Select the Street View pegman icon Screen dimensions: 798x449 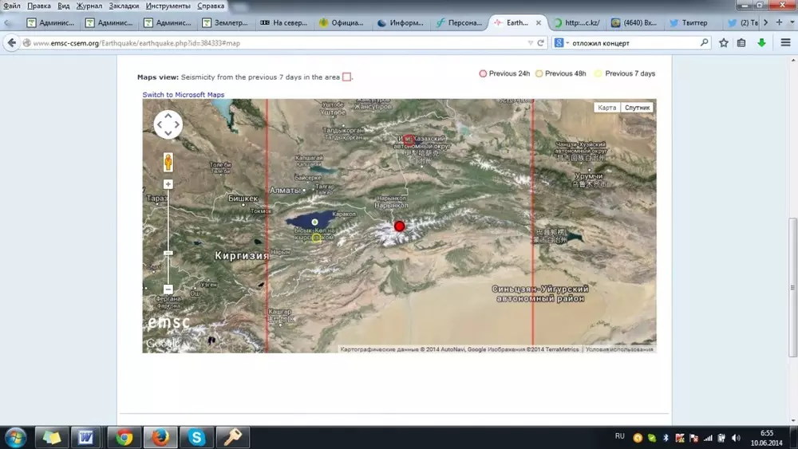pyautogui.click(x=168, y=163)
